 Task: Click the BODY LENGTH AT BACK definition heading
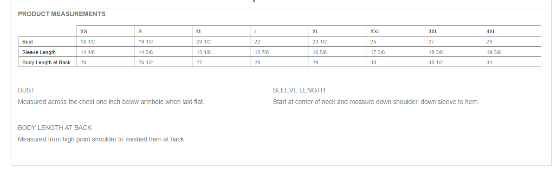coord(55,128)
